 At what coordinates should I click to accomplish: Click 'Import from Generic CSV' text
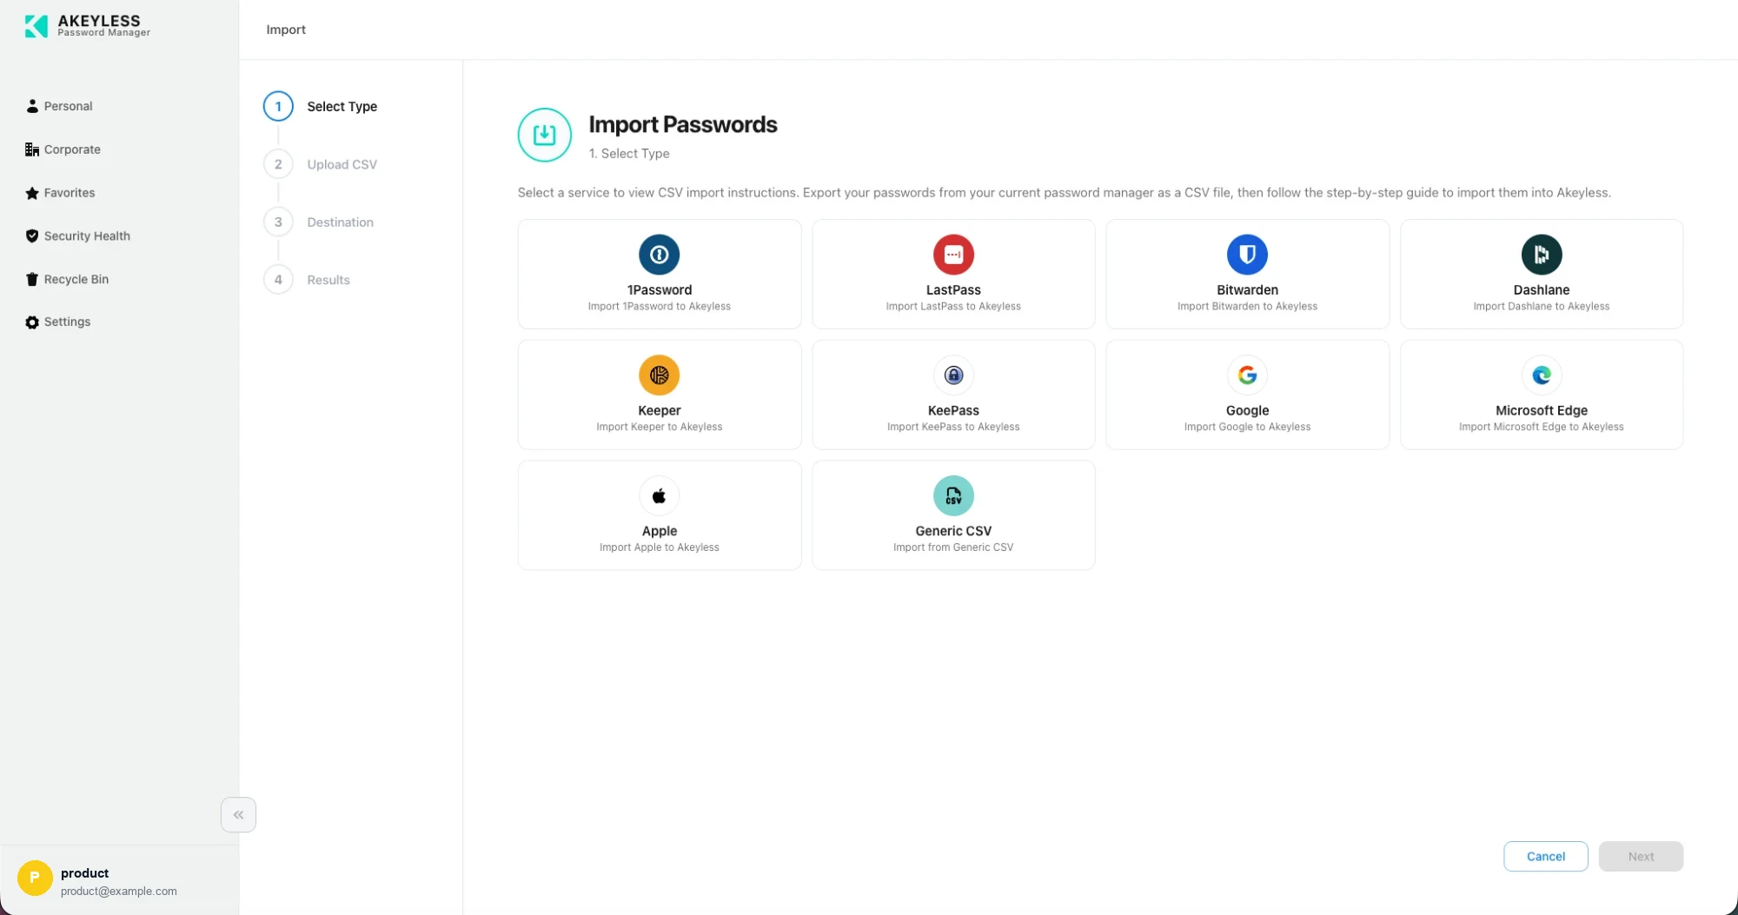pyautogui.click(x=953, y=548)
